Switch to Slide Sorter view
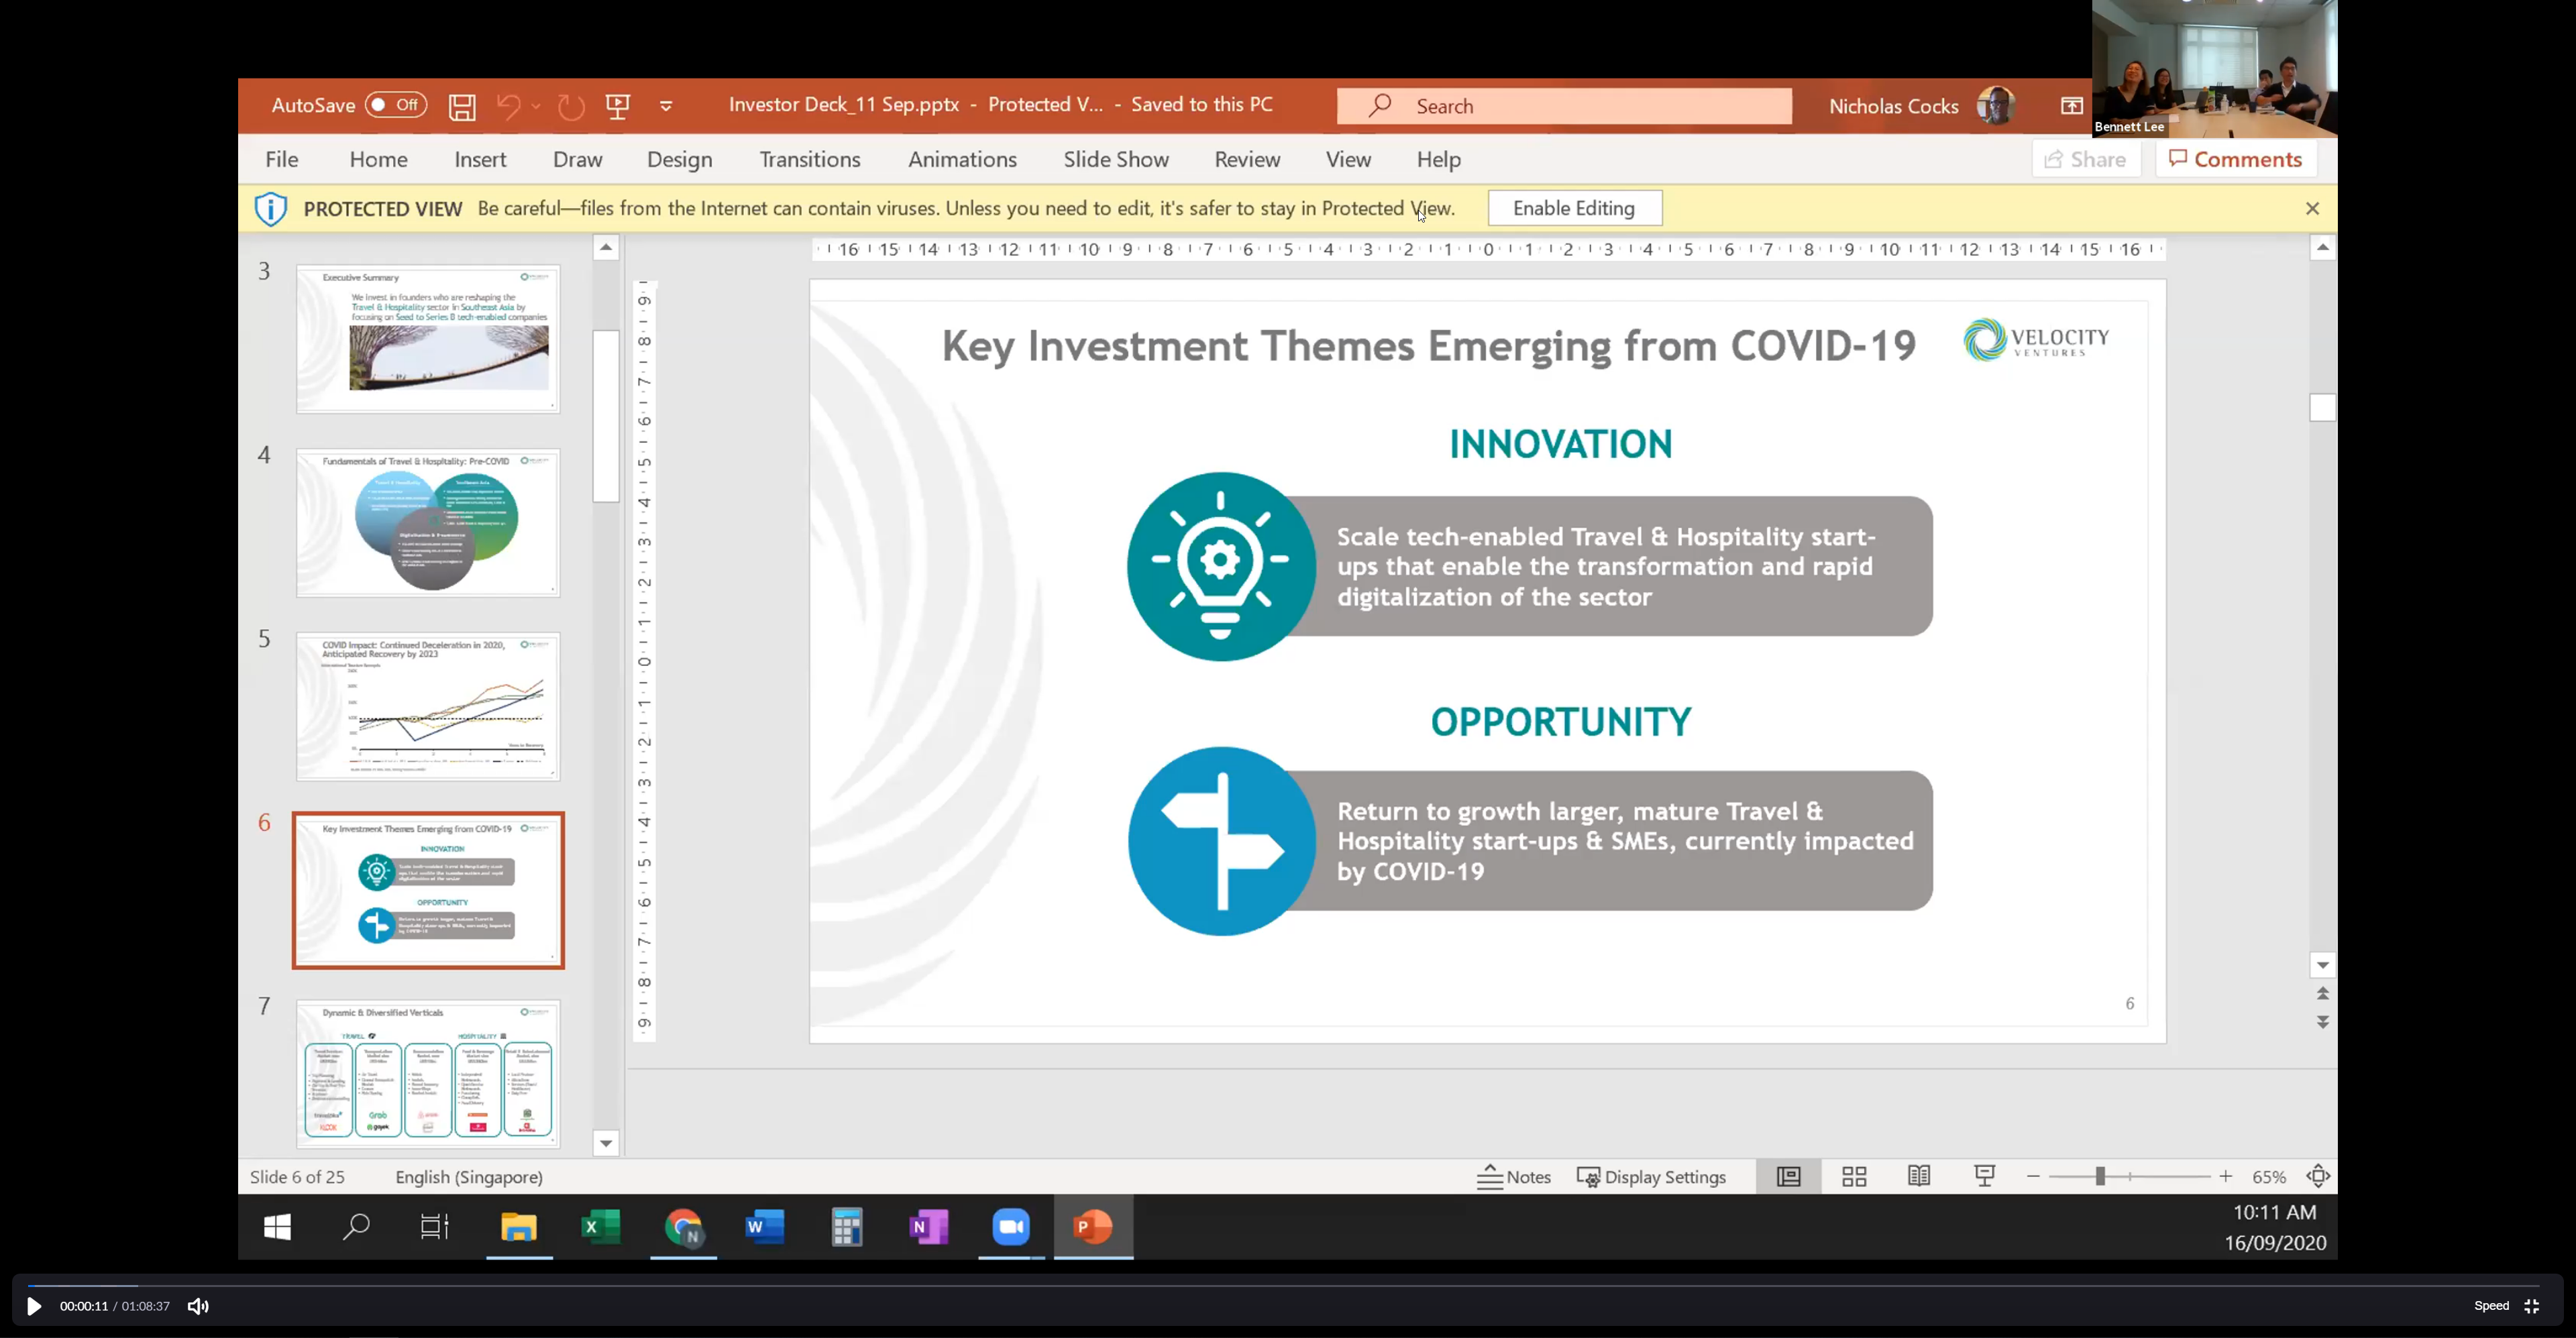 1854,1177
